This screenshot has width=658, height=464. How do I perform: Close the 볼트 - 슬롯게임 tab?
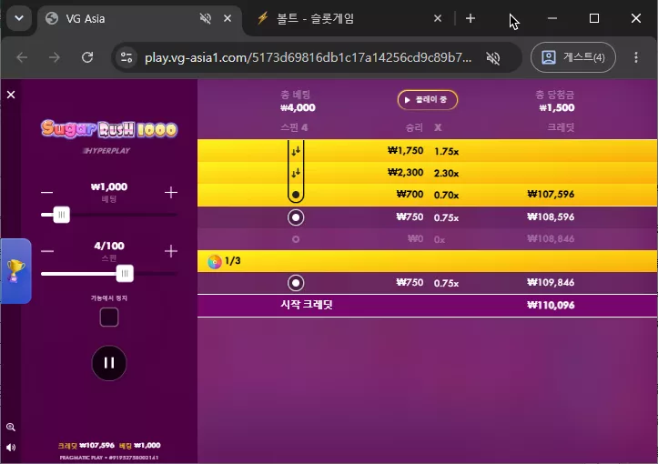[x=437, y=18]
